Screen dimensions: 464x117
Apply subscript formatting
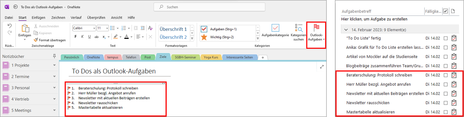tap(104, 37)
